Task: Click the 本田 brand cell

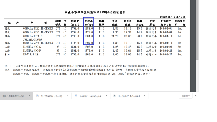Action: (7, 55)
